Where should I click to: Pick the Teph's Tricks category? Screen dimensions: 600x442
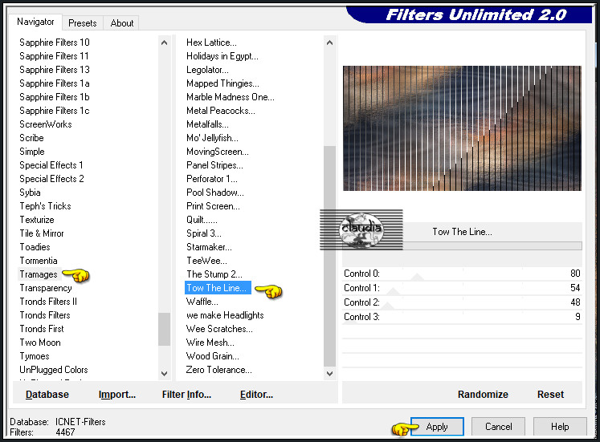pyautogui.click(x=45, y=206)
